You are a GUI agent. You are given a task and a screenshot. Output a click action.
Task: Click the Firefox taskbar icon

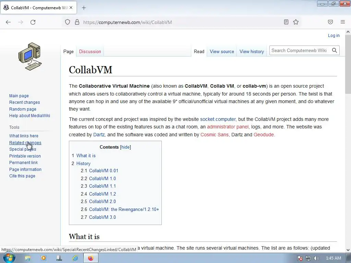(x=90, y=258)
